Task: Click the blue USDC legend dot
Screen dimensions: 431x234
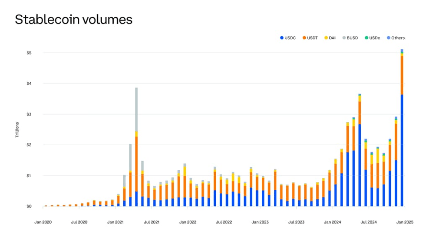Action: [x=282, y=38]
